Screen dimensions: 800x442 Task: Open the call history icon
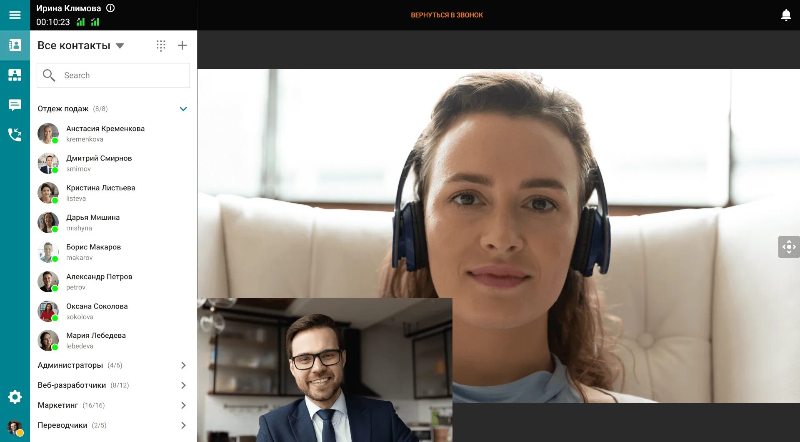click(x=15, y=135)
